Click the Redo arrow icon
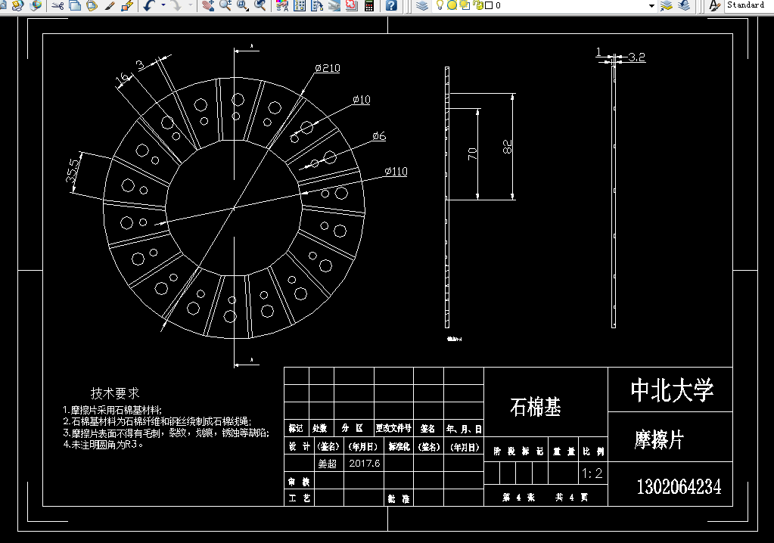The width and height of the screenshot is (774, 543). coord(176,5)
